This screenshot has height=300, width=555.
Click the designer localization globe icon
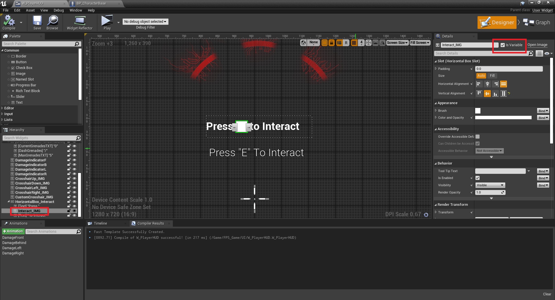click(303, 43)
